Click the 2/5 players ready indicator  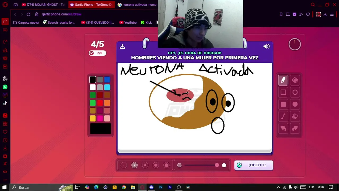click(x=97, y=53)
